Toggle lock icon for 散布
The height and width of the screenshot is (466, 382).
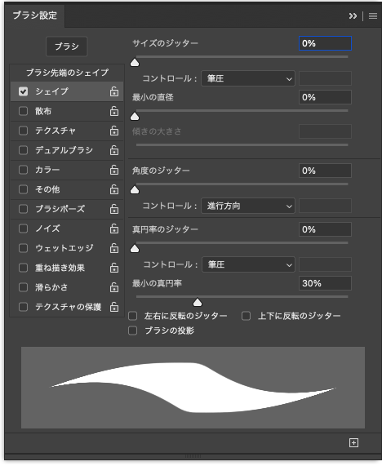click(x=114, y=111)
